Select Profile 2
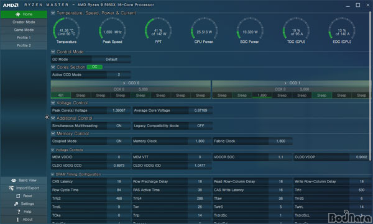 [x=24, y=46]
